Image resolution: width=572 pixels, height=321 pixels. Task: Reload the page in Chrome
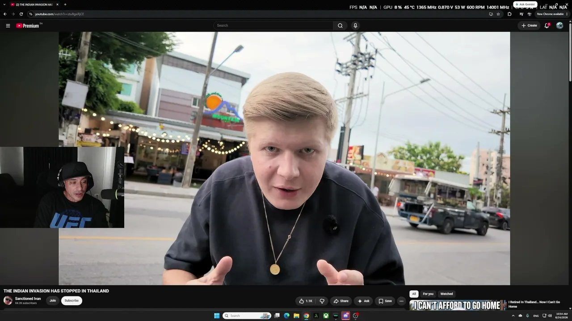click(21, 14)
